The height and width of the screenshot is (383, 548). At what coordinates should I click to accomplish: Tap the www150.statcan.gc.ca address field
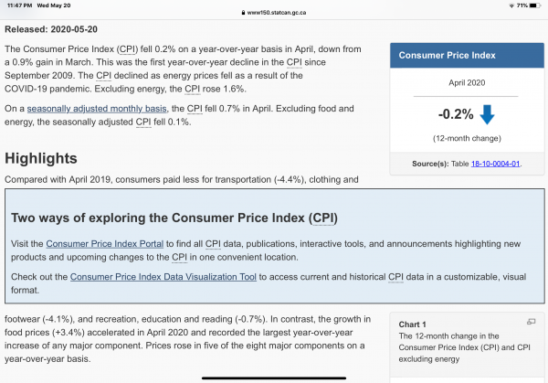pyautogui.click(x=278, y=14)
